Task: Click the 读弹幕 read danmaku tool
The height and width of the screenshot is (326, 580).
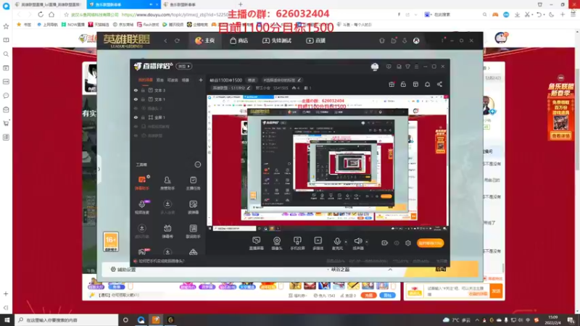Action: [x=193, y=206]
